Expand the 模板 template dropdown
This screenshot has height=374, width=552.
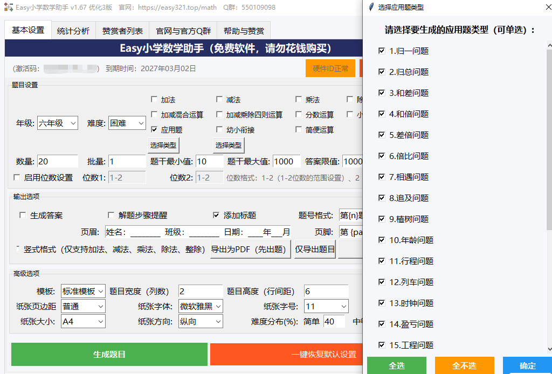pos(83,292)
